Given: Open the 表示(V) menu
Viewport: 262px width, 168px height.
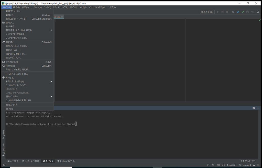Looking at the screenshot, I should (25, 7).
